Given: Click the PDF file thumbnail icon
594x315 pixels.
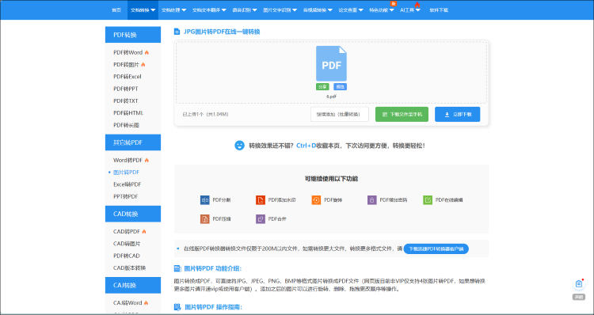Looking at the screenshot, I should tap(331, 63).
